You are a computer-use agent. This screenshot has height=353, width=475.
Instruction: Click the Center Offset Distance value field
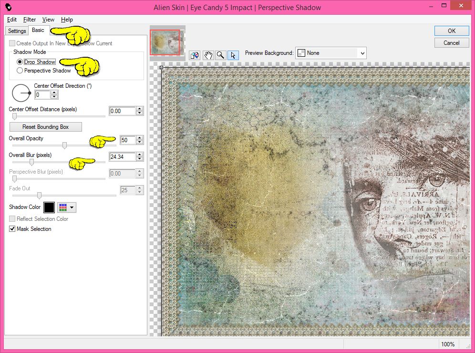pos(123,111)
